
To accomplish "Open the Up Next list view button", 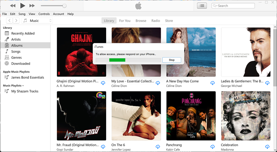I will tap(202, 6).
